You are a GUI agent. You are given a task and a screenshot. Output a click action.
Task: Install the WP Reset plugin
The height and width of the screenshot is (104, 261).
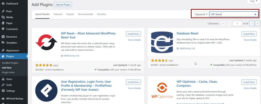point(133,34)
